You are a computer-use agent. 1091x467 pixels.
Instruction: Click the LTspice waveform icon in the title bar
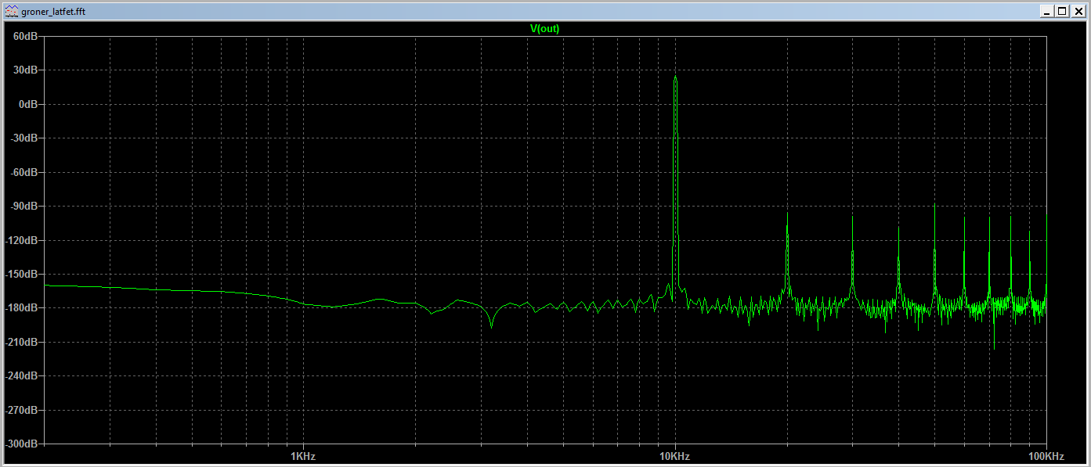click(x=10, y=11)
